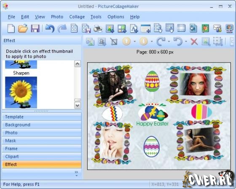236x189 pixels.
Task: Click the green photo frame toolbar icon
Action: tap(205, 28)
